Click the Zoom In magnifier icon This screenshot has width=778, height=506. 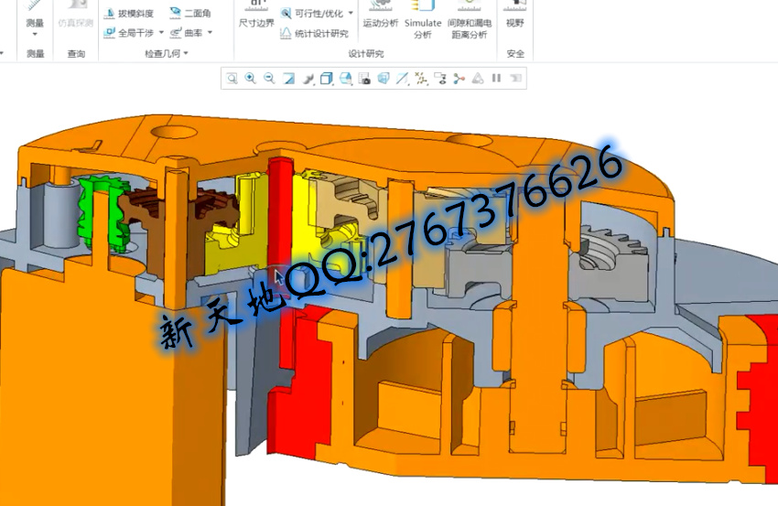click(x=251, y=79)
